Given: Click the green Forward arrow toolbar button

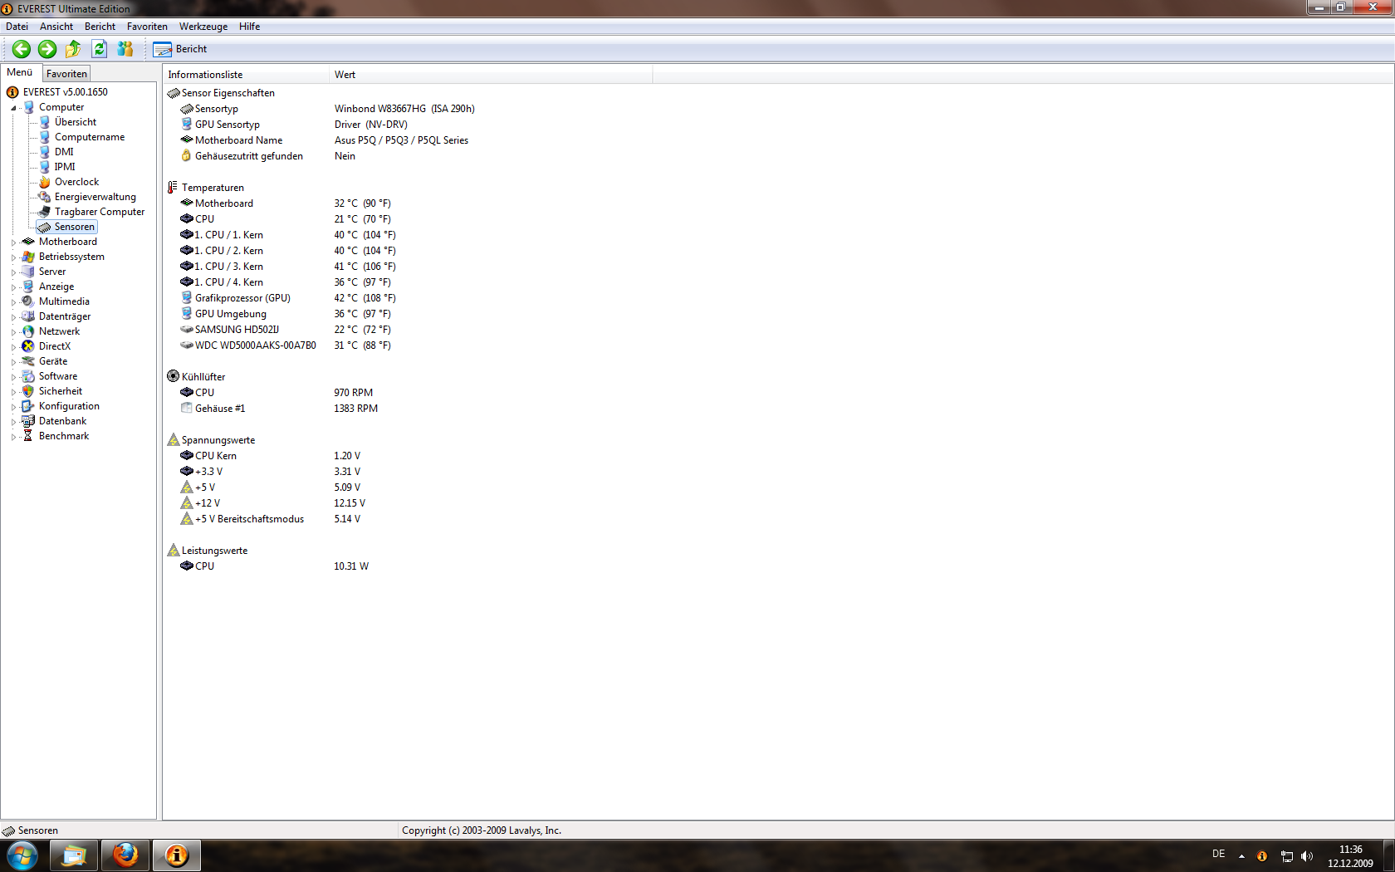Looking at the screenshot, I should pos(47,49).
